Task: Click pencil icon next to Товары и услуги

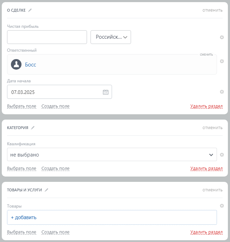Action: [46, 190]
